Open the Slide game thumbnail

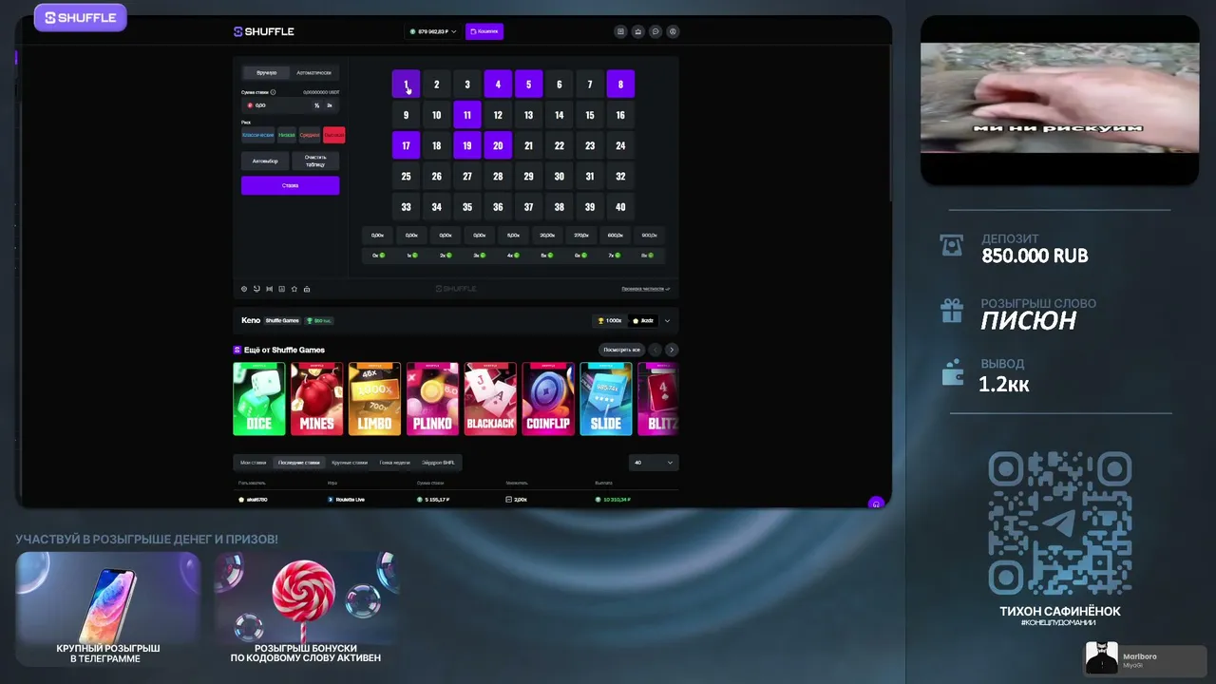tap(606, 399)
